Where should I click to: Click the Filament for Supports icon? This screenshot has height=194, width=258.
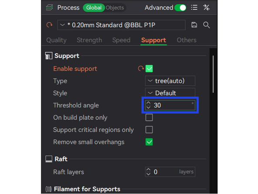pyautogui.click(x=48, y=189)
